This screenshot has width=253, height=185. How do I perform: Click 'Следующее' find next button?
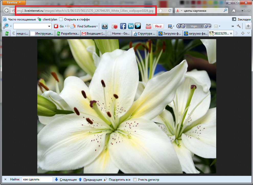click(66, 180)
